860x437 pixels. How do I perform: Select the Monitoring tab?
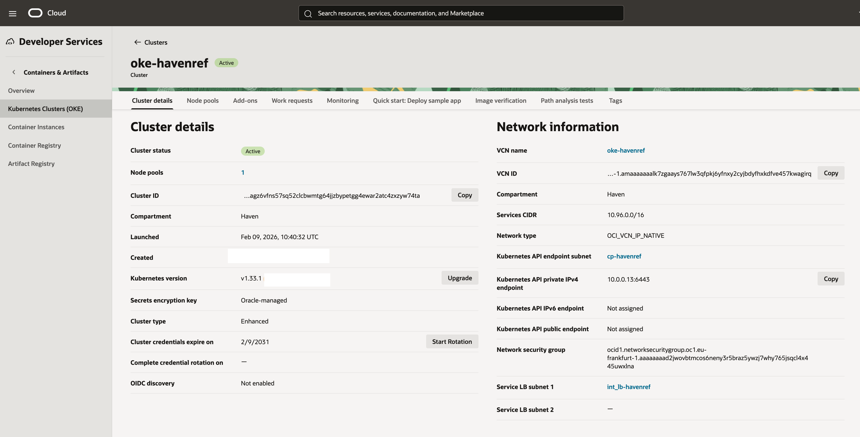pyautogui.click(x=342, y=101)
